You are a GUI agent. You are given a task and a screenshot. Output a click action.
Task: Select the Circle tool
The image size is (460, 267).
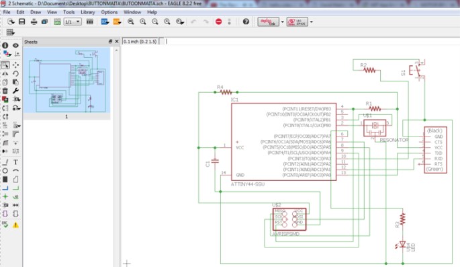[x=5, y=171]
